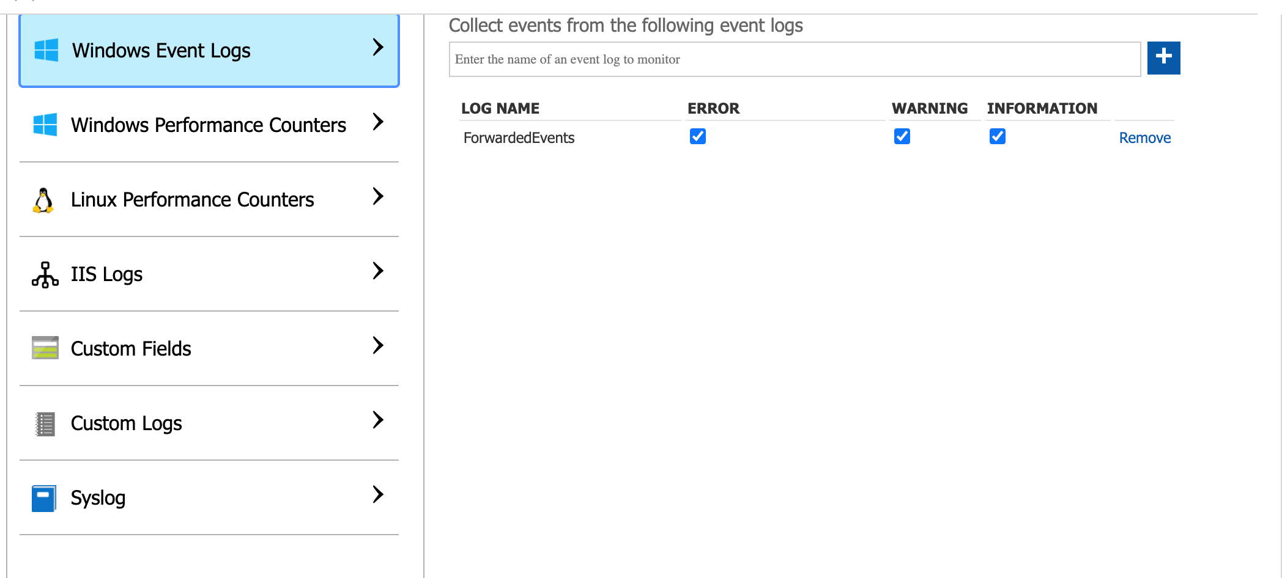Uncheck Warning for ForwardedEvents
Viewport: 1282px width, 578px height.
click(x=902, y=136)
